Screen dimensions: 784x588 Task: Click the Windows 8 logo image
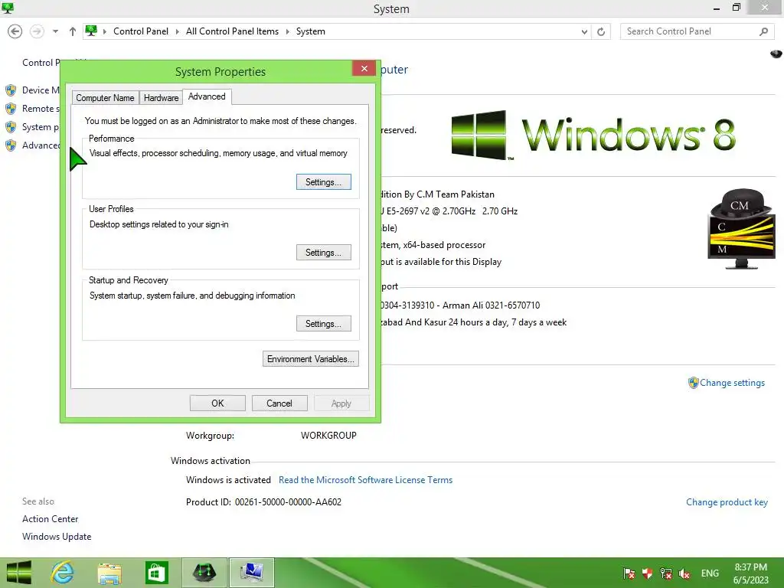[593, 135]
